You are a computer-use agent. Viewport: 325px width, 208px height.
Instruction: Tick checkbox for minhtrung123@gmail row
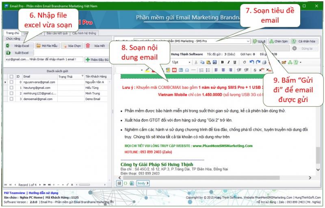click(11, 93)
